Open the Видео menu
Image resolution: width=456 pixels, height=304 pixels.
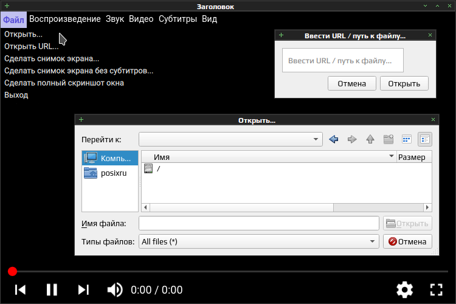coord(141,19)
